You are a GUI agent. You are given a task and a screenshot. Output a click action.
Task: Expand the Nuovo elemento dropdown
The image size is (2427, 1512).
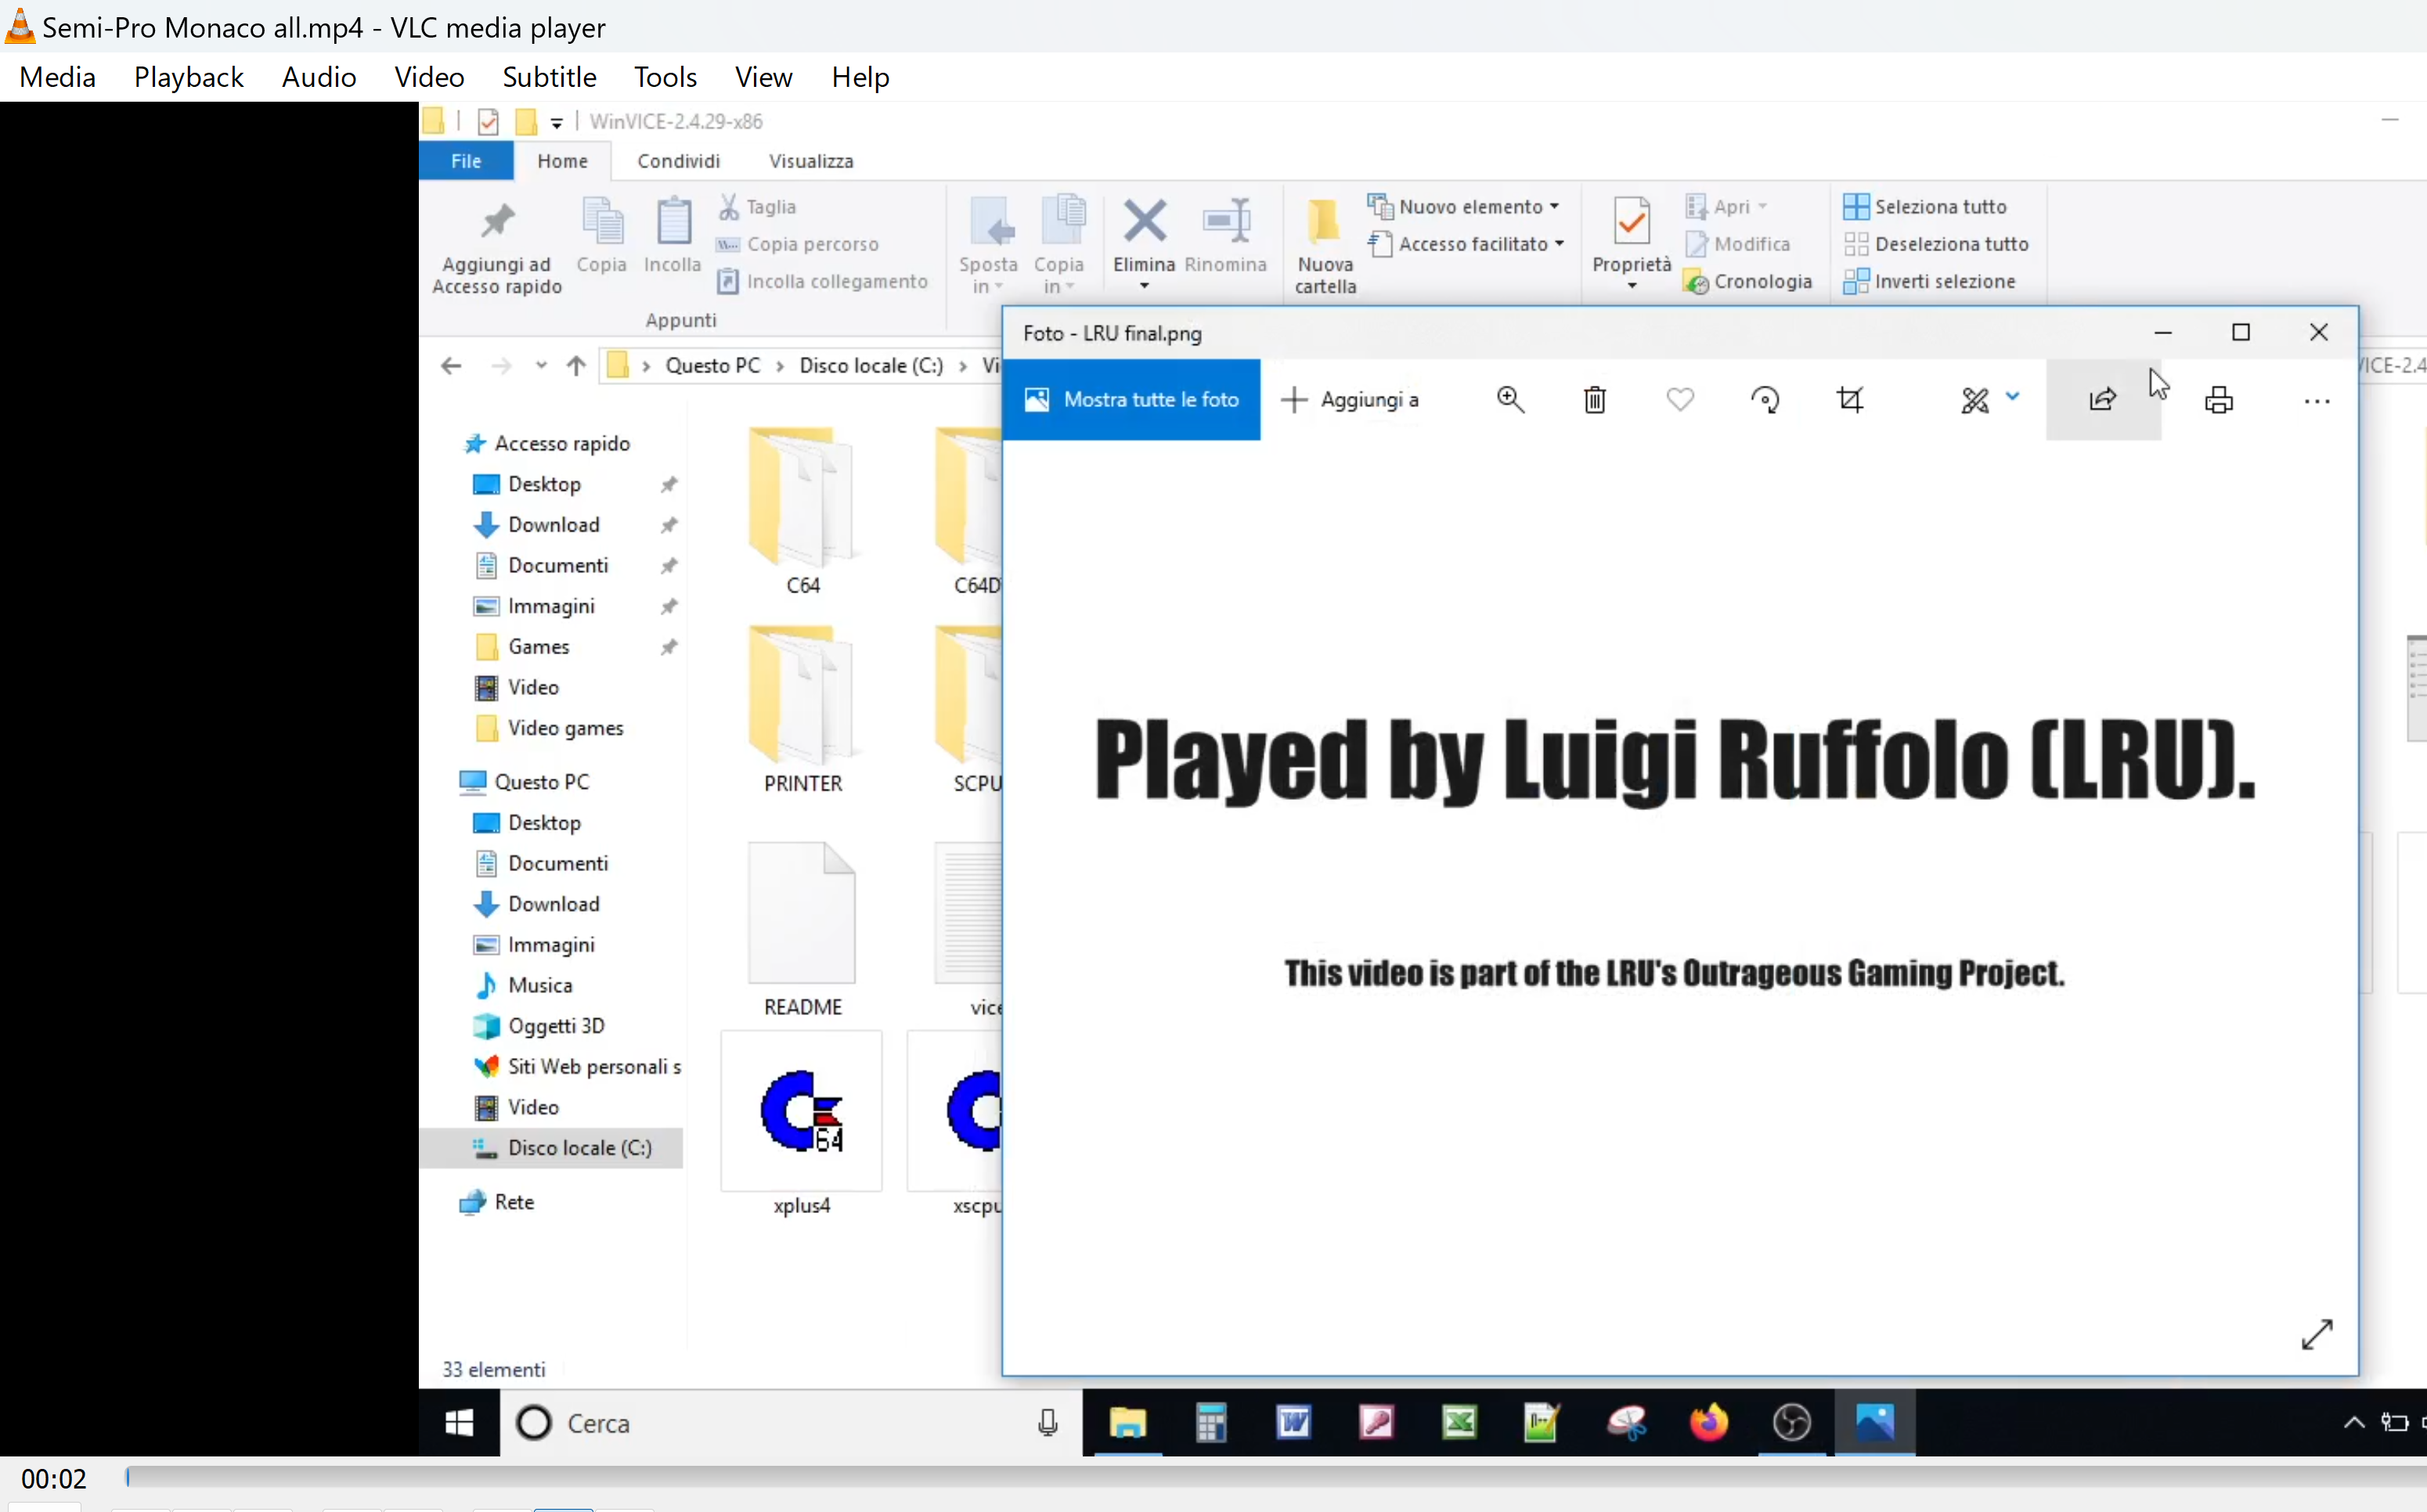pyautogui.click(x=1553, y=207)
